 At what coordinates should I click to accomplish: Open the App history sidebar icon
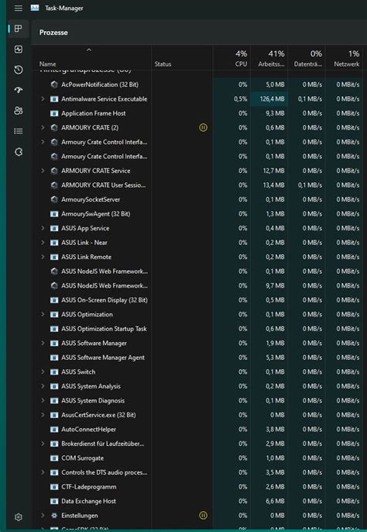pos(19,70)
